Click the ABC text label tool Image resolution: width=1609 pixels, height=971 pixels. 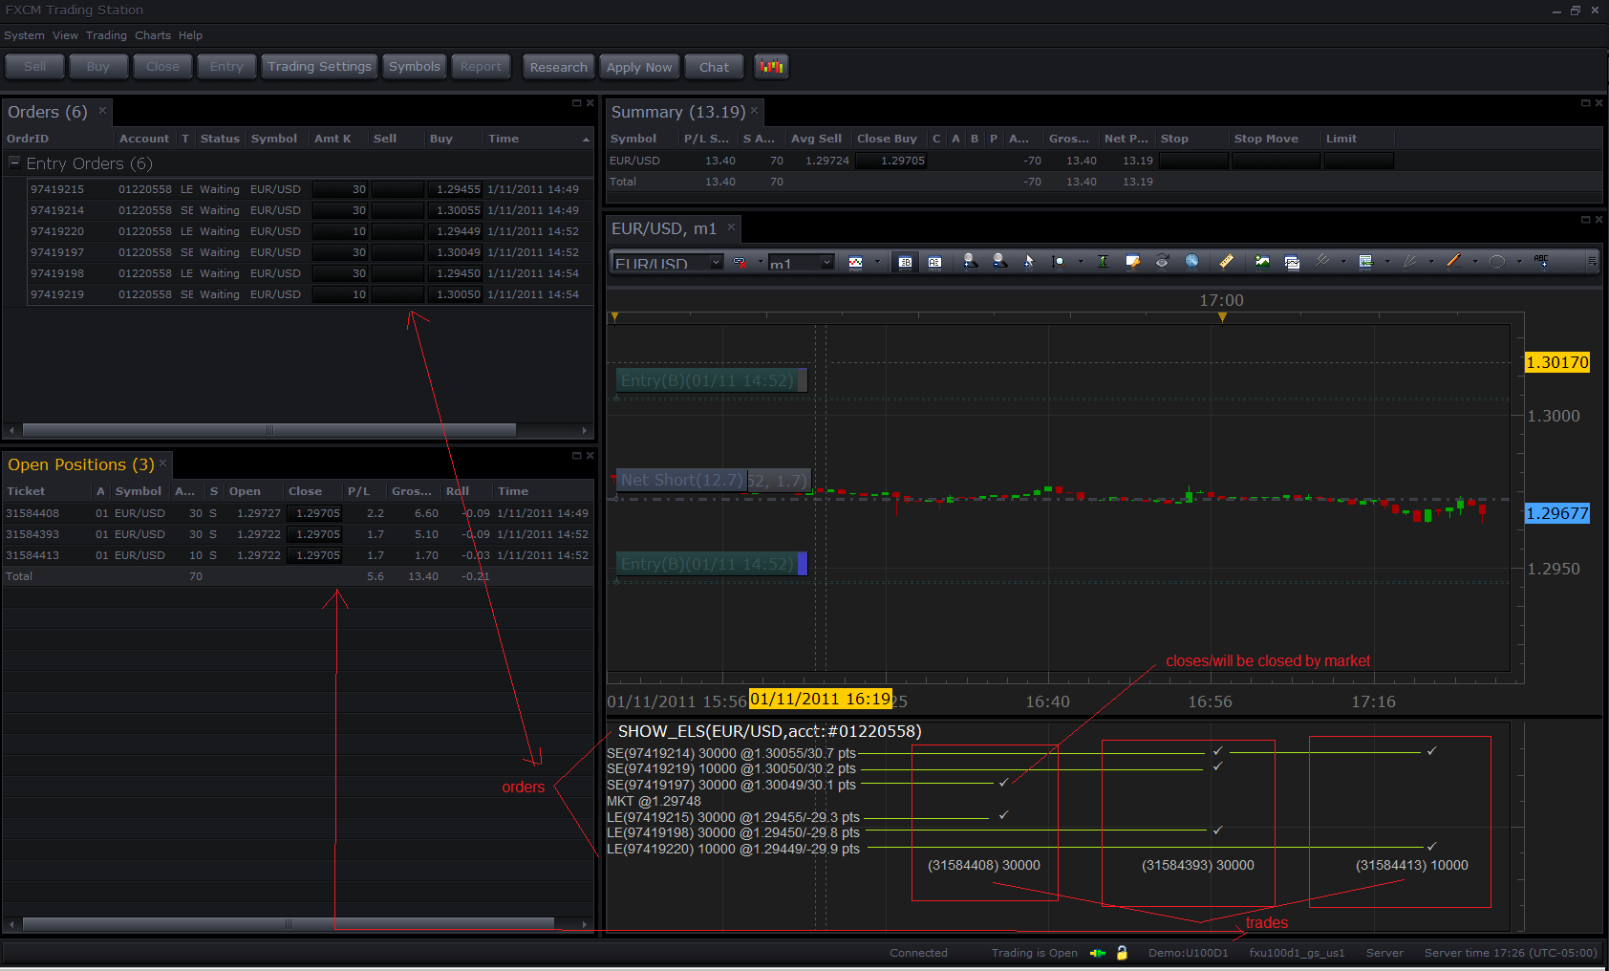1541,261
